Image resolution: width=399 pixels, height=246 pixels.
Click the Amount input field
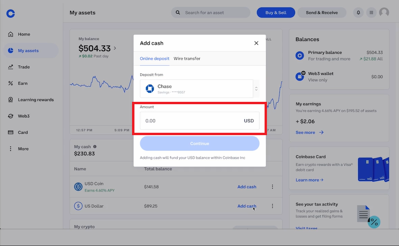coord(199,120)
